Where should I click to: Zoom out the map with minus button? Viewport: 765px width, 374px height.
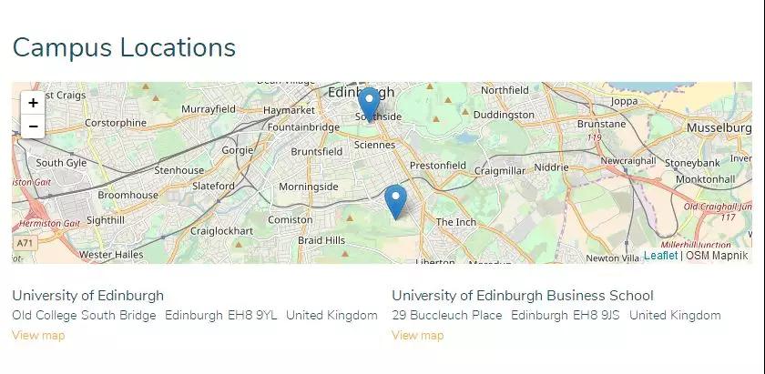(33, 126)
